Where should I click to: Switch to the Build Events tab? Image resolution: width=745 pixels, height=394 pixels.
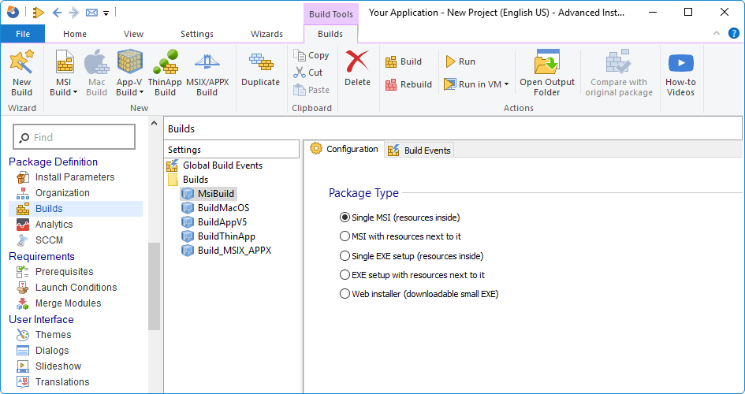pyautogui.click(x=419, y=150)
